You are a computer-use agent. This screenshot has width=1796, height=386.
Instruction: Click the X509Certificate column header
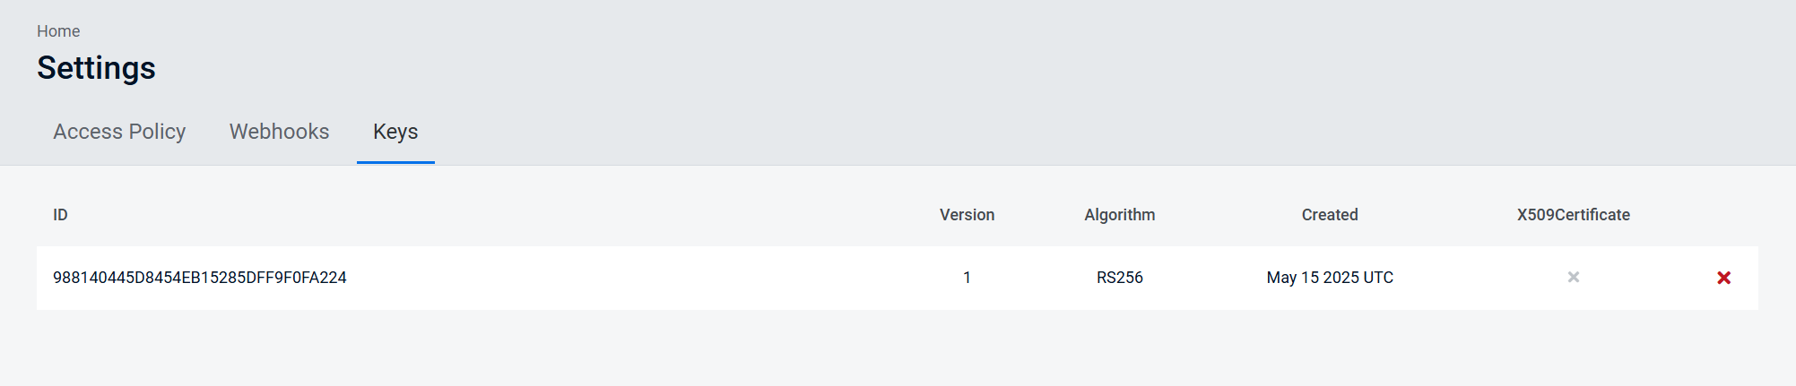pos(1573,215)
